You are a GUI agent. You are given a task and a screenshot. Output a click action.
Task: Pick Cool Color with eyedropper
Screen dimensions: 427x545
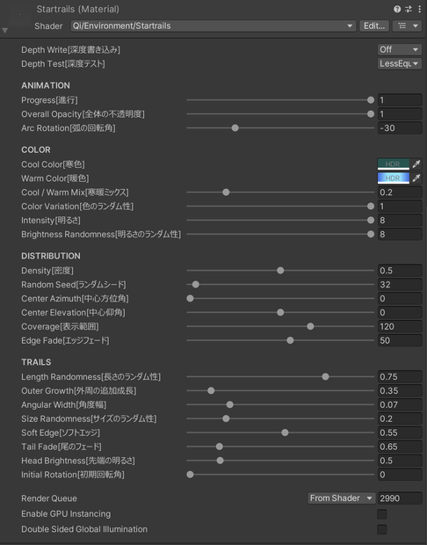click(416, 164)
